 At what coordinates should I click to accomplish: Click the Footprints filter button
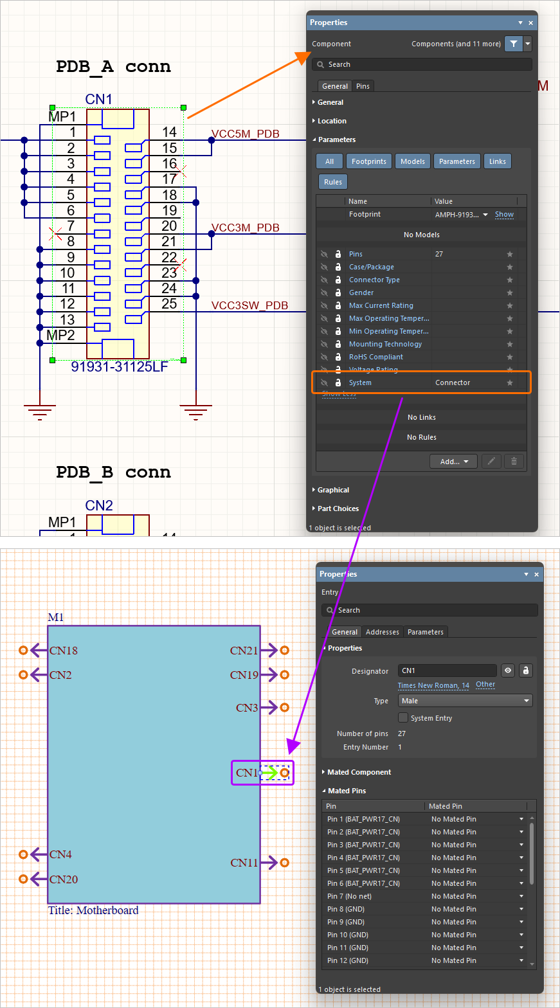tap(369, 161)
